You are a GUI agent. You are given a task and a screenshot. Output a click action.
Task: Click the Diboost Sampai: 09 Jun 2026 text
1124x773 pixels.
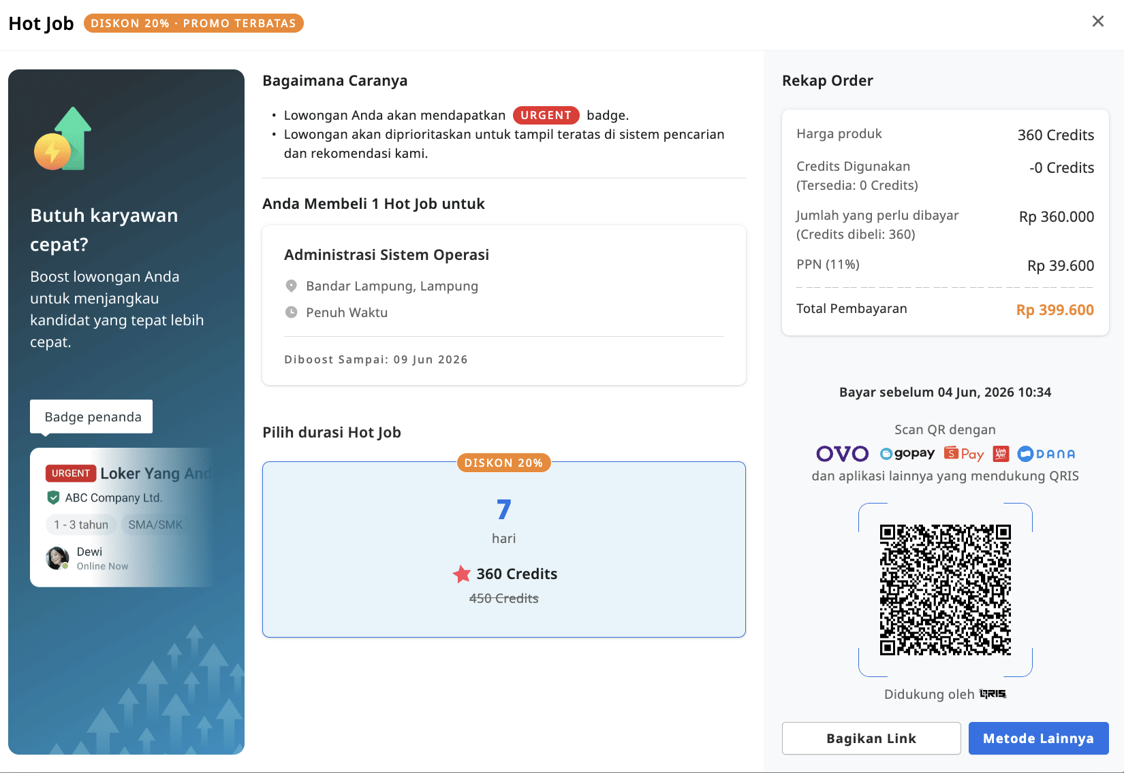pyautogui.click(x=376, y=359)
